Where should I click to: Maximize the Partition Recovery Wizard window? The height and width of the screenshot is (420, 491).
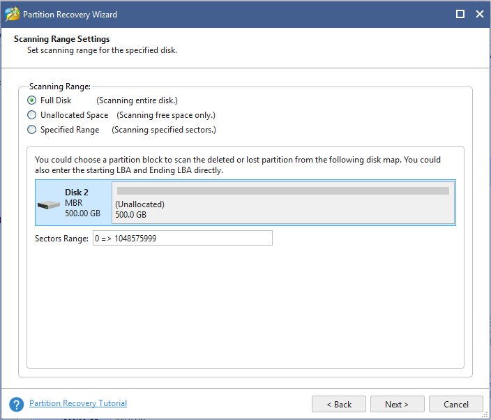coord(460,14)
